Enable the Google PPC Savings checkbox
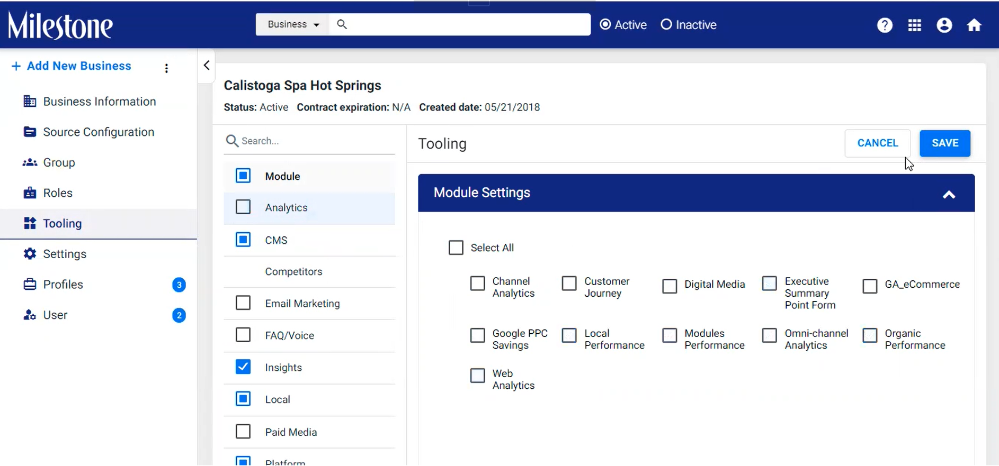This screenshot has width=999, height=466. pos(478,335)
